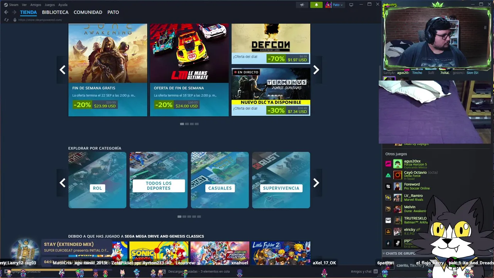494x278 pixels.
Task: Select the fourth category carousel dot
Action: point(194,217)
